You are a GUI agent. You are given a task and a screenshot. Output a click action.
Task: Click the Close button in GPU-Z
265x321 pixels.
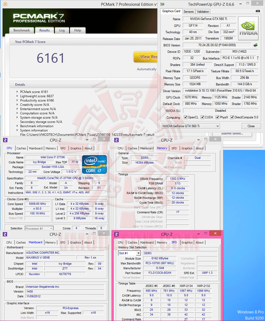pyautogui.click(x=251, y=126)
